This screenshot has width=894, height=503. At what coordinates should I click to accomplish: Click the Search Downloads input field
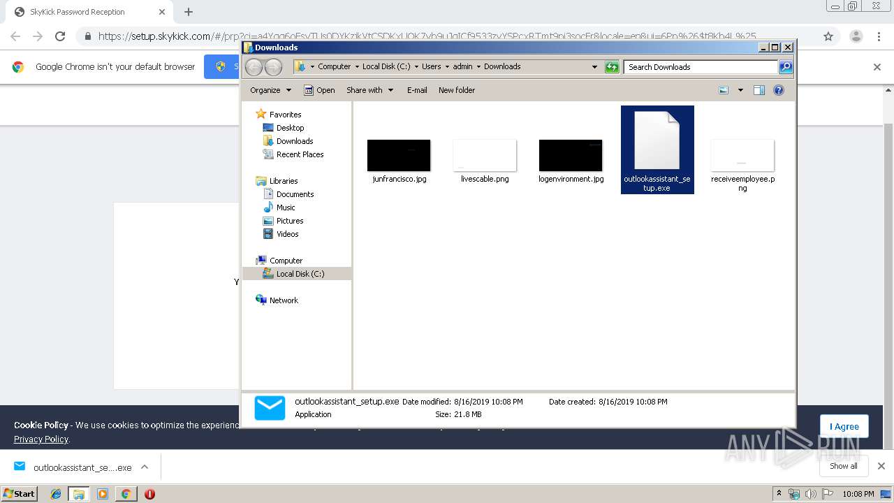[701, 67]
